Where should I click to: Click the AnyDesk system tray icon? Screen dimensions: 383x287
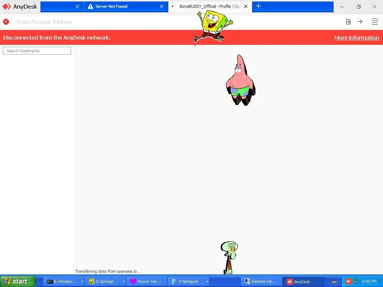tap(349, 281)
